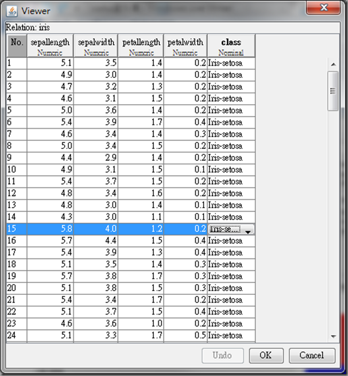
Task: Click the vertical scrollbar thumb
Action: click(x=333, y=91)
